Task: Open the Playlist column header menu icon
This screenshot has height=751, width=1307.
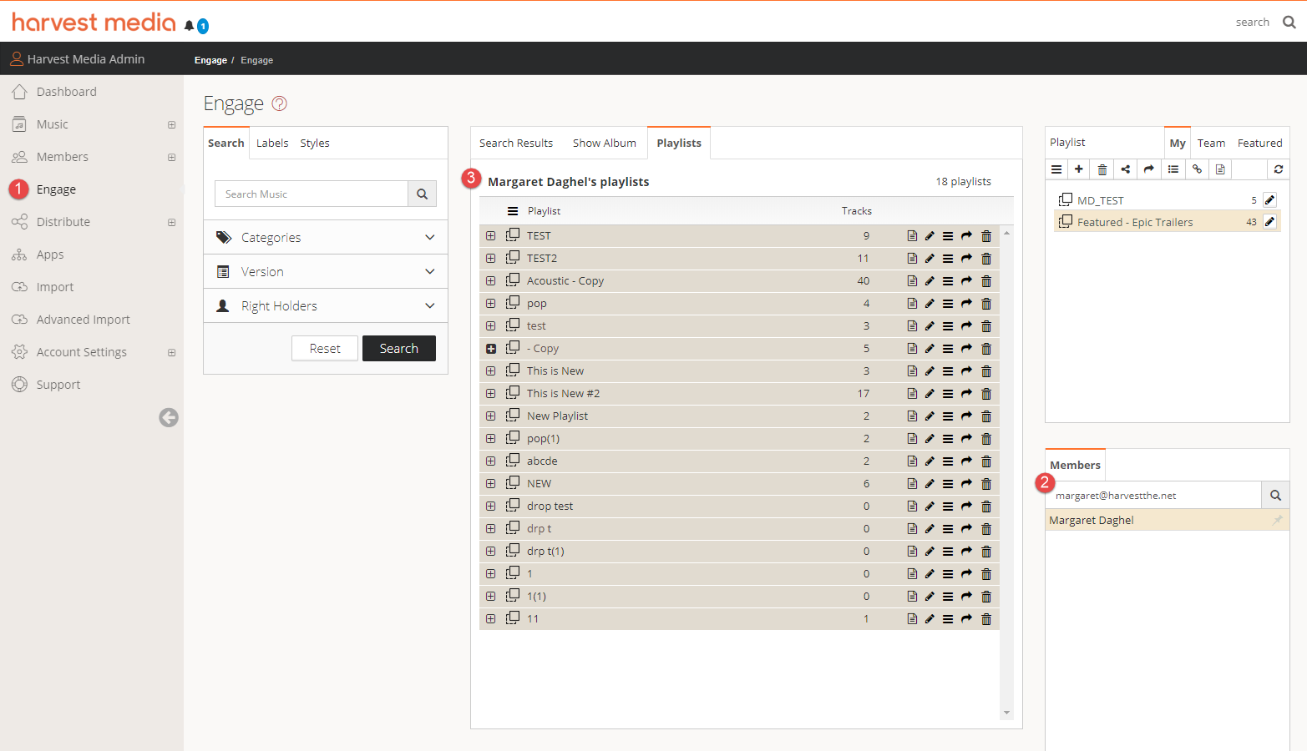Action: coord(513,211)
